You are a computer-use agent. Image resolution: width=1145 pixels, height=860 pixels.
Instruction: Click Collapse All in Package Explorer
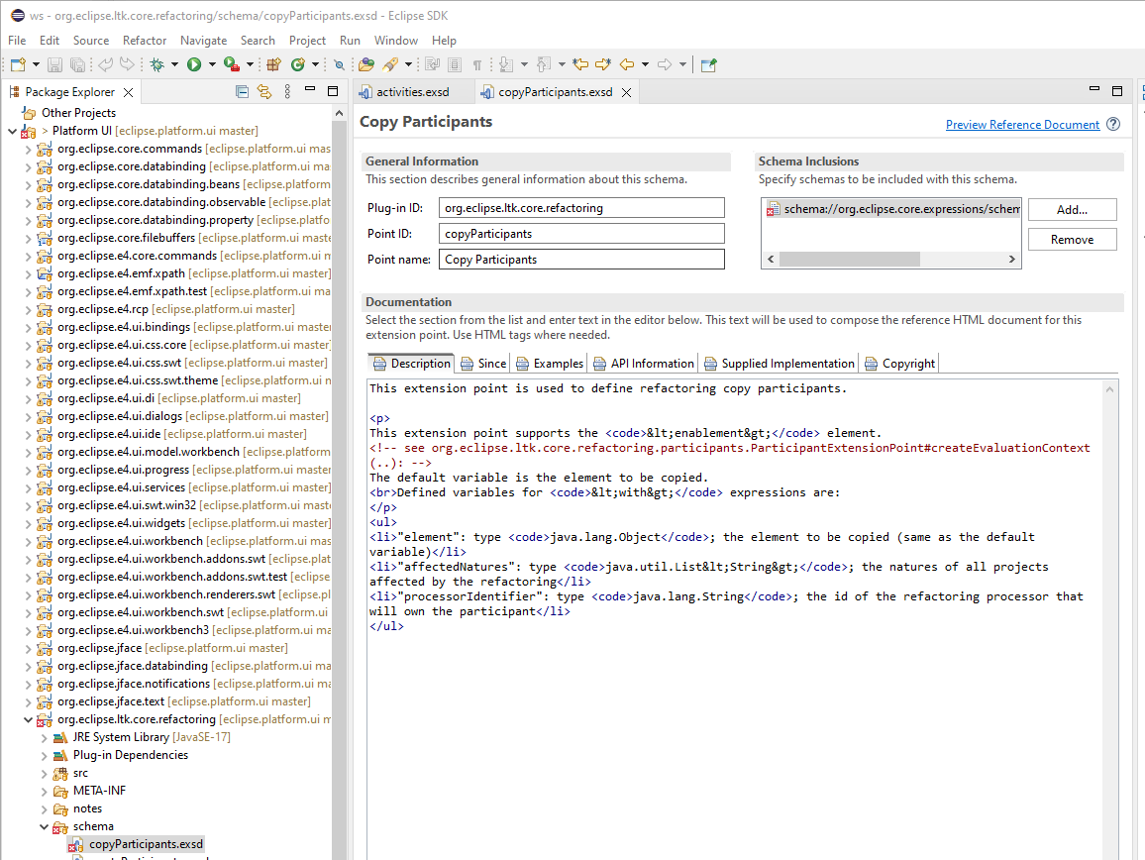[243, 92]
